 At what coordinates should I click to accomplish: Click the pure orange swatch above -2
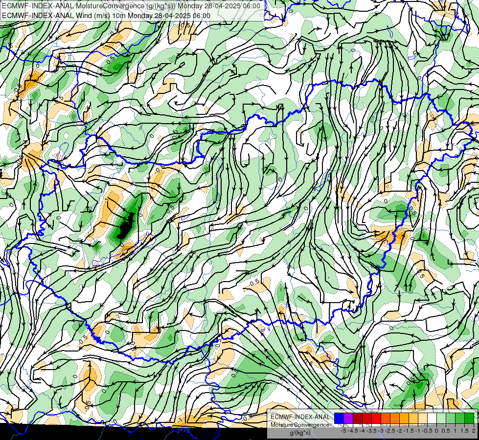[394, 418]
